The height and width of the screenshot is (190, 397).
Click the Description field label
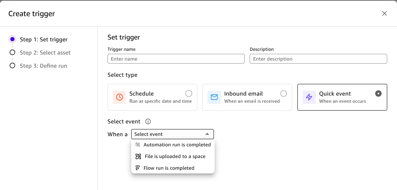click(x=262, y=49)
